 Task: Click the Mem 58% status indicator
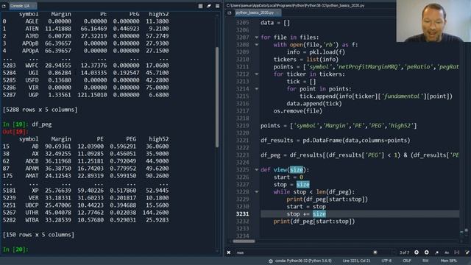coord(449,261)
